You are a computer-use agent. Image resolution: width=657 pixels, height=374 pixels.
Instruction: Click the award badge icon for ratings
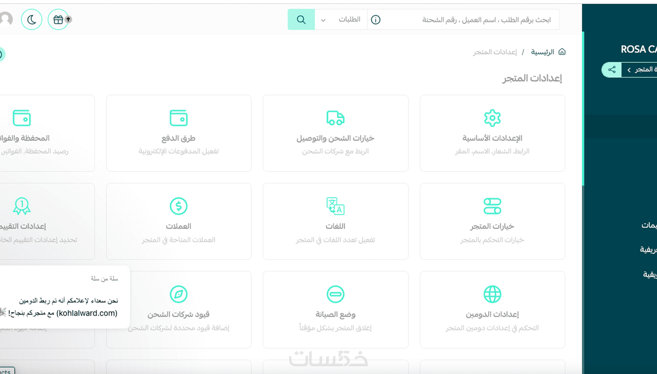[x=22, y=206]
